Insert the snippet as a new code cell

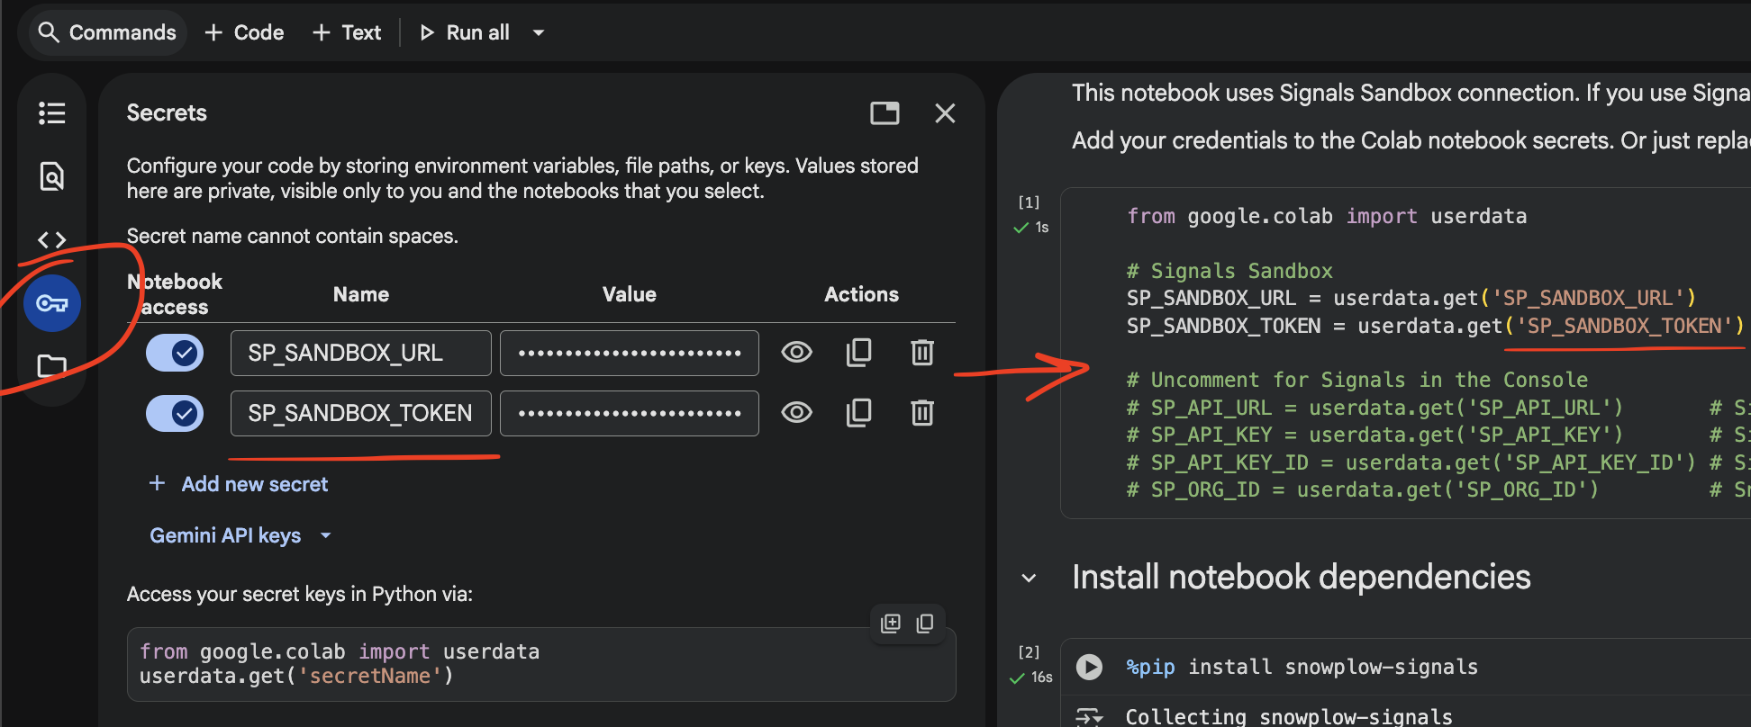click(891, 624)
